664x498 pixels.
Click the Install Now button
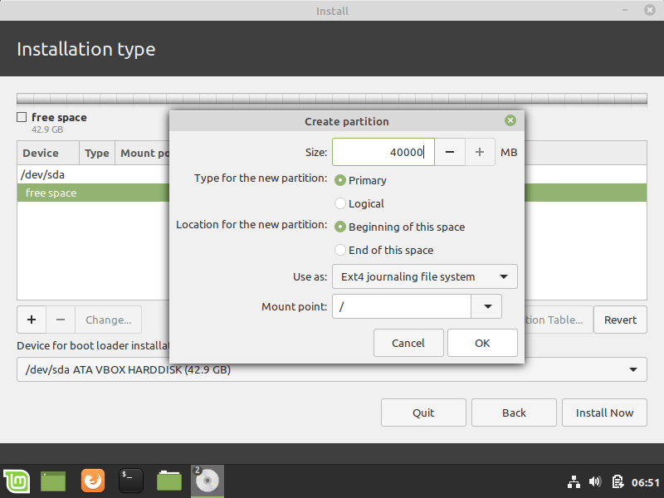tap(604, 413)
